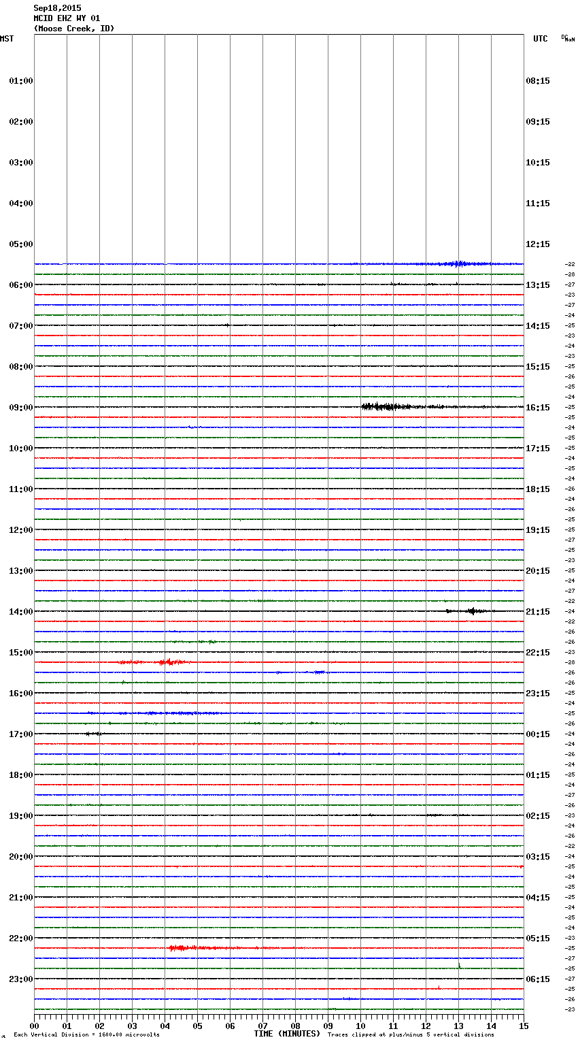Click the UTC column header
Screen dimensions: 578x1044
(540, 39)
